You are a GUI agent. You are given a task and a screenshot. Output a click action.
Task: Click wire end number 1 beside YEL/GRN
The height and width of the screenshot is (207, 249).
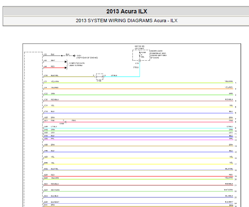point(236,83)
